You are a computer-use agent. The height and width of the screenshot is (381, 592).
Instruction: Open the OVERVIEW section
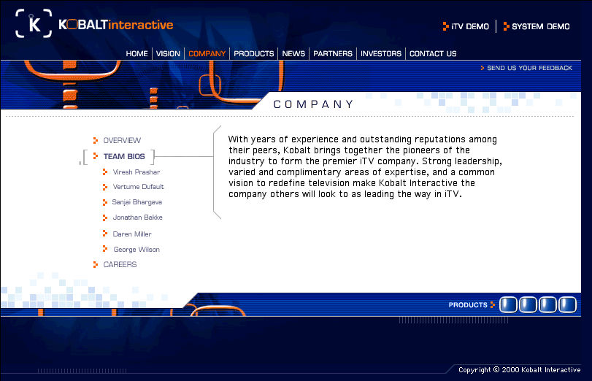tap(122, 140)
